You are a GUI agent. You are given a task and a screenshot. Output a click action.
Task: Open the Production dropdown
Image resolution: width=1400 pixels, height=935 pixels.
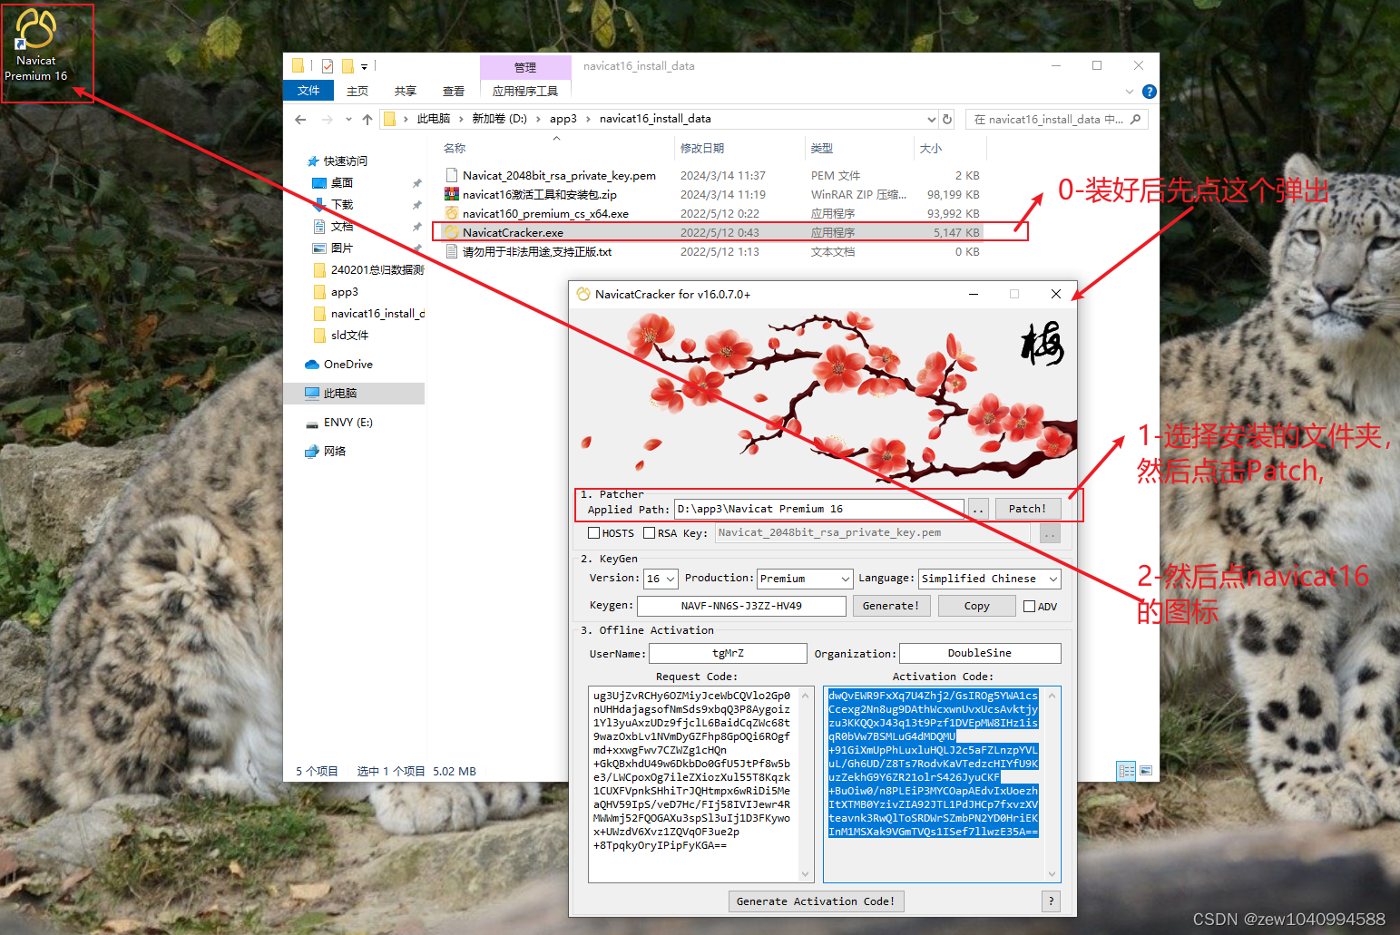805,579
